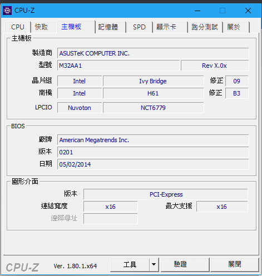This screenshot has width=262, height=276.
Task: Click the model value M32AA1
Action: coord(118,66)
